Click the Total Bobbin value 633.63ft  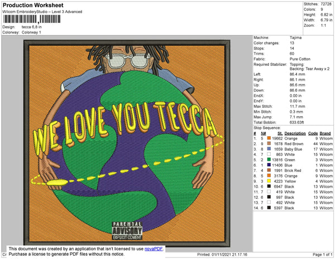297,122
